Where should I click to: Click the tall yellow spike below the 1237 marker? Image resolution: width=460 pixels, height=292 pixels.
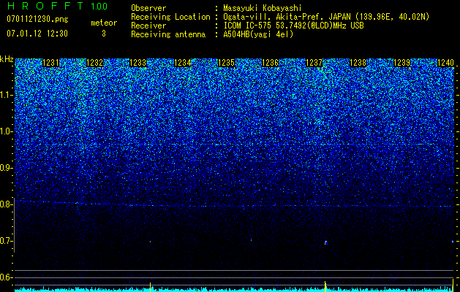(325, 286)
